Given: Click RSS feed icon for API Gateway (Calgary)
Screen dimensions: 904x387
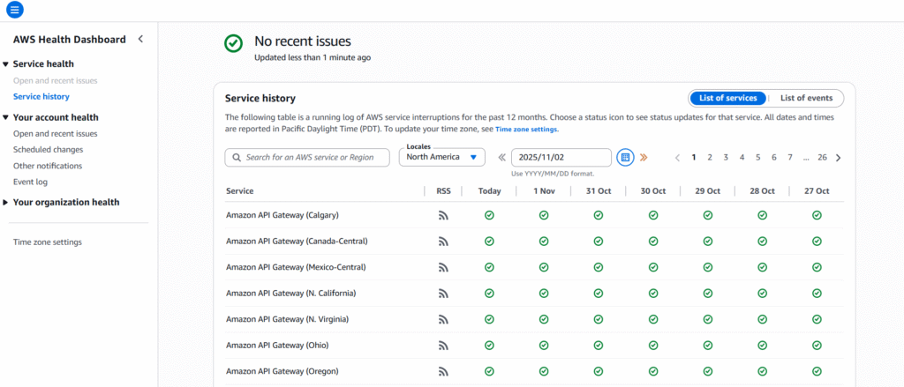Looking at the screenshot, I should (443, 215).
